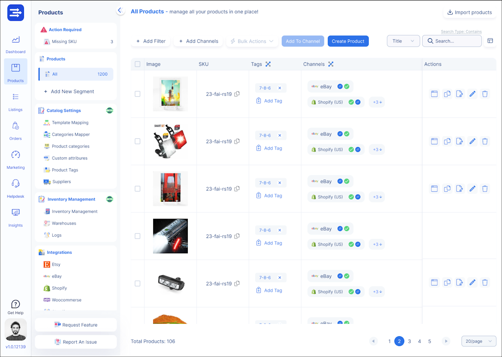Open the Title search type dropdown
502x357 pixels.
tap(403, 41)
